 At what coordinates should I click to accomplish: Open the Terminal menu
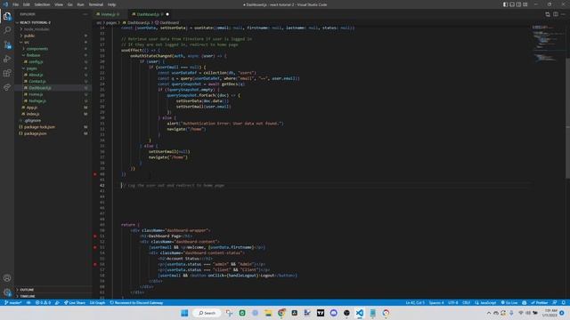coord(96,4)
